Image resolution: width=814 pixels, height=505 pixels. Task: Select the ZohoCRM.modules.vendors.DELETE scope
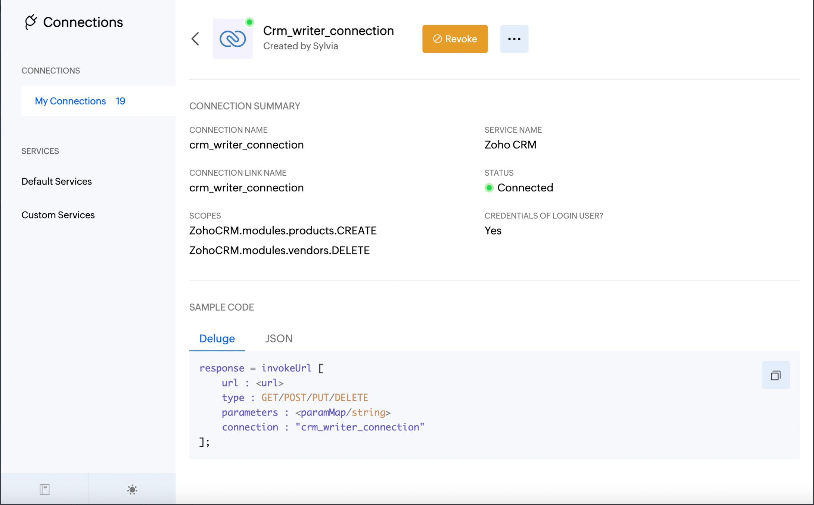(279, 250)
